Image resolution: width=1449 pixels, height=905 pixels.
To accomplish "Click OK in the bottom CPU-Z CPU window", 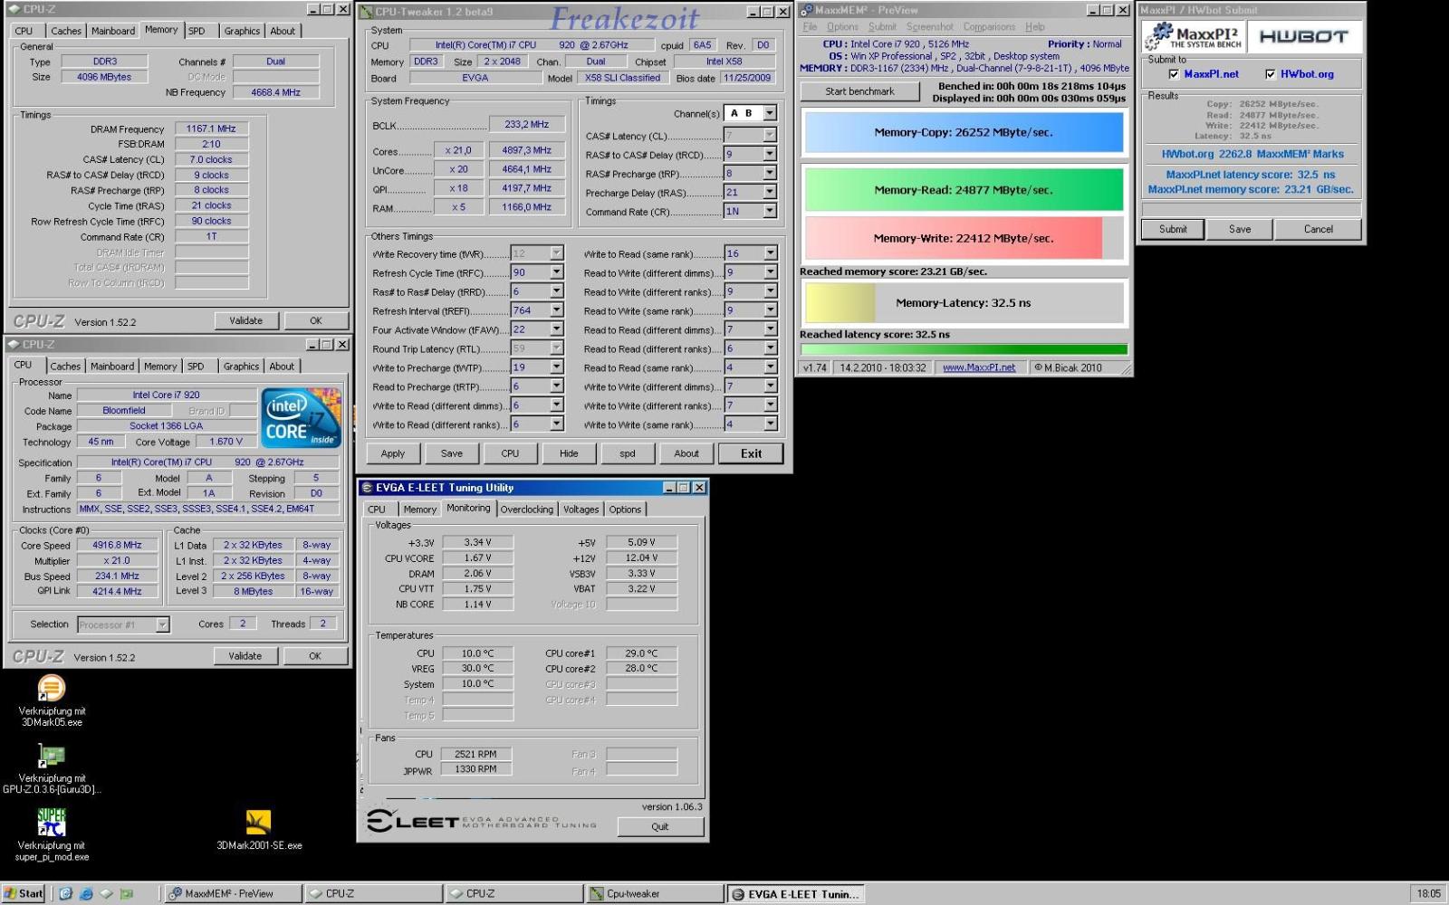I will [315, 656].
